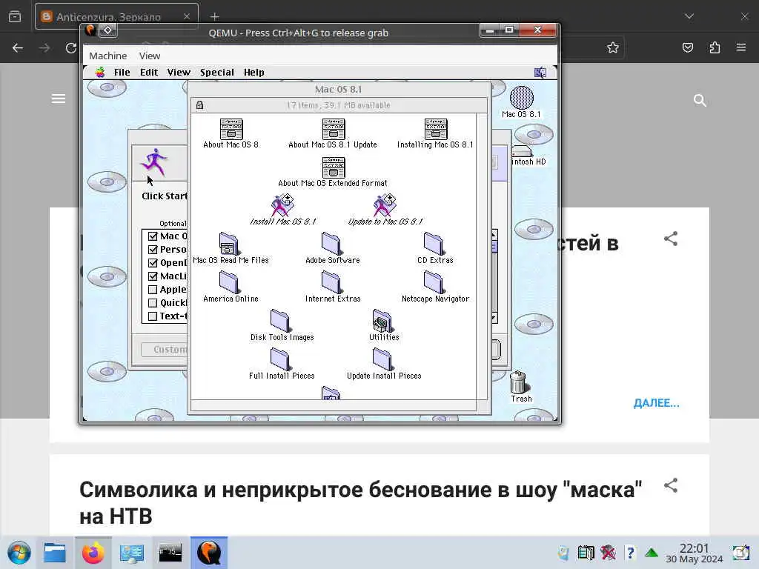
Task: Open the Finder application menu icon
Action: [x=540, y=73]
